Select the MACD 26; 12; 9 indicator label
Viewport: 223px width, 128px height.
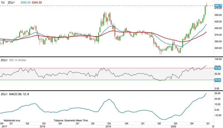click(19, 94)
